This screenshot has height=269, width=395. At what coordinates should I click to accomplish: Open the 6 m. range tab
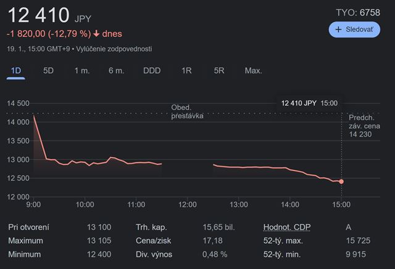pyautogui.click(x=116, y=71)
